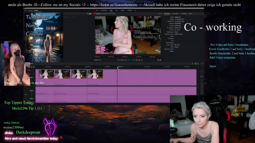The width and height of the screenshot is (255, 143).
Task: Open the timeline three-dot menu
Action: tap(198, 64)
